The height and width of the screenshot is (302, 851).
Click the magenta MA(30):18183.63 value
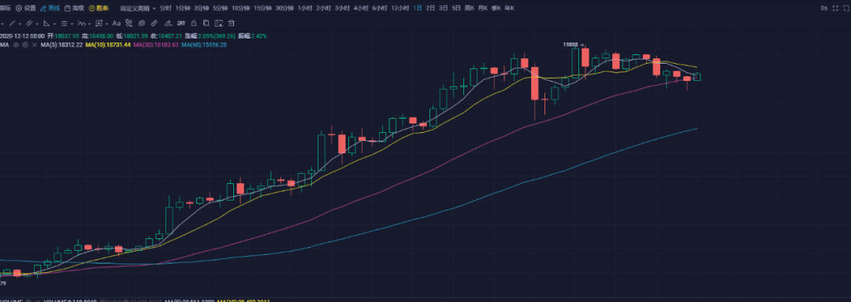point(156,44)
